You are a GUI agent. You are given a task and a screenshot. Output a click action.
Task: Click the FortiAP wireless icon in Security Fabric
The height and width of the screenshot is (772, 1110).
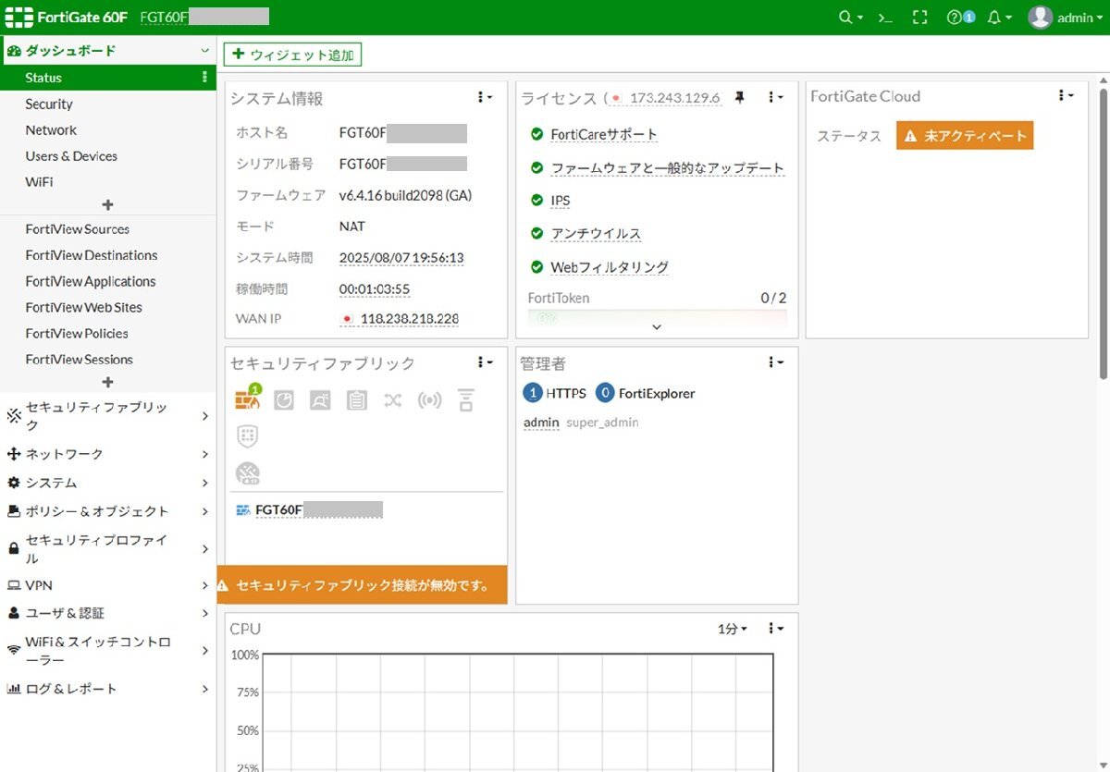pyautogui.click(x=429, y=400)
